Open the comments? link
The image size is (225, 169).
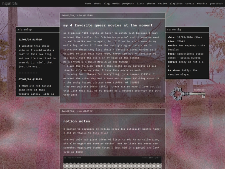click(200, 90)
